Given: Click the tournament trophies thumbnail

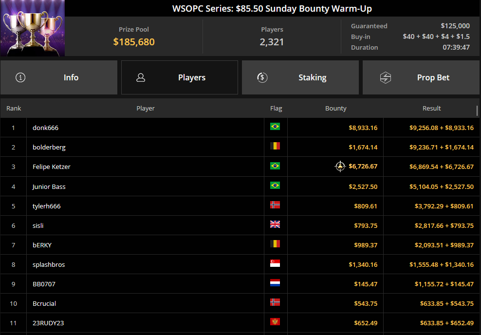Looking at the screenshot, I should (33, 28).
